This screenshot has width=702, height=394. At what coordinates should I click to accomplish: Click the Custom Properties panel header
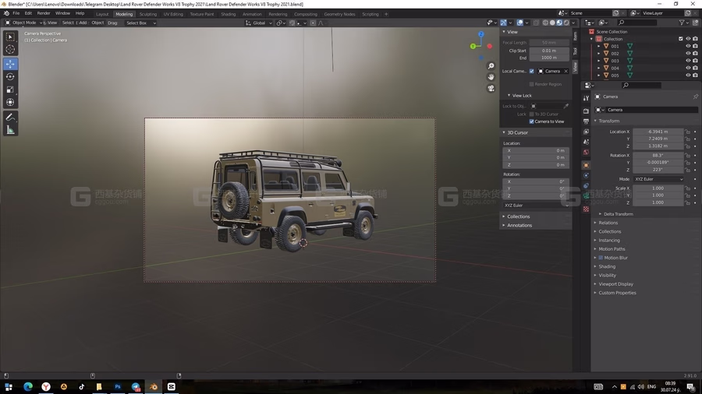coord(618,293)
